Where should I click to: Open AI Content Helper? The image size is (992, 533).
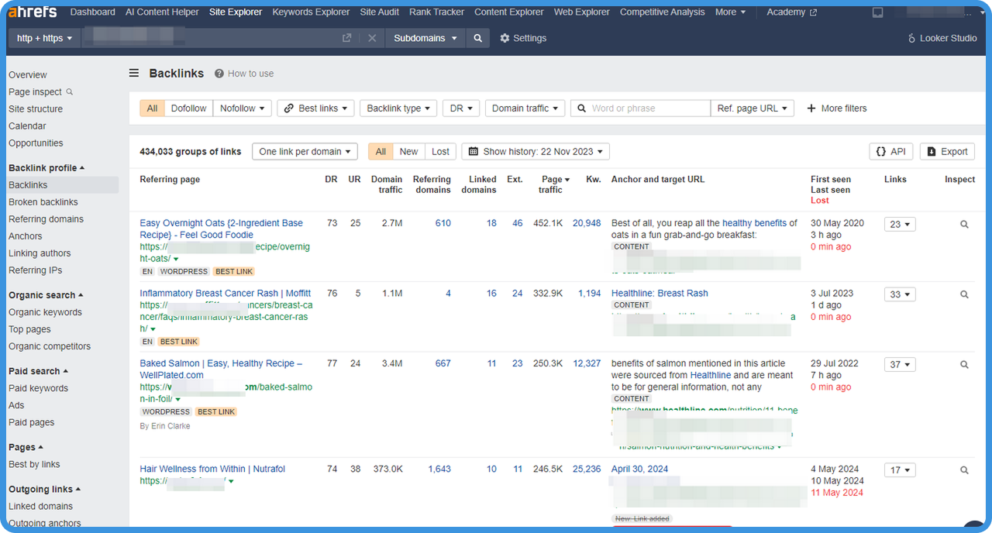(162, 12)
